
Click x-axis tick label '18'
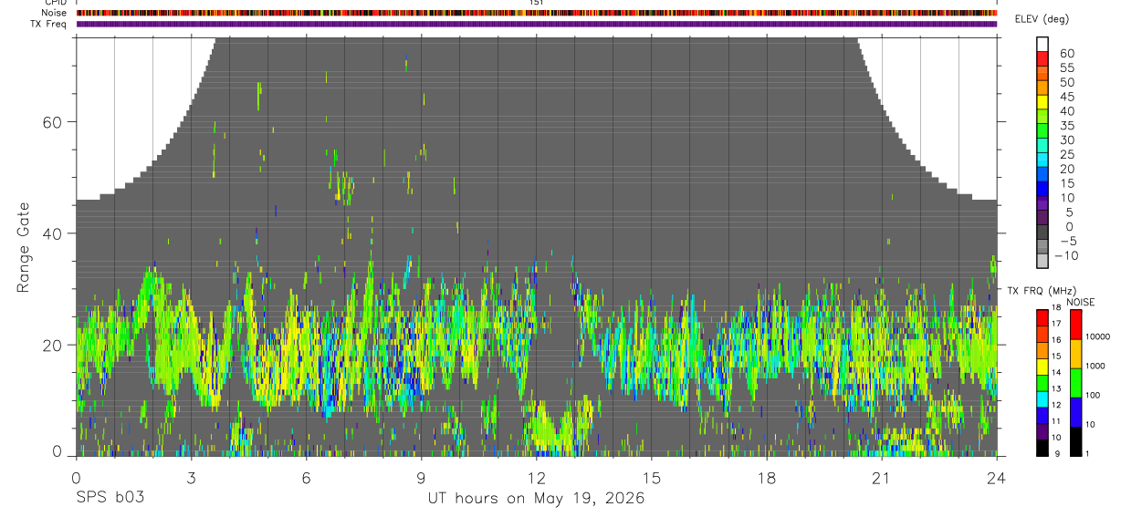click(767, 478)
